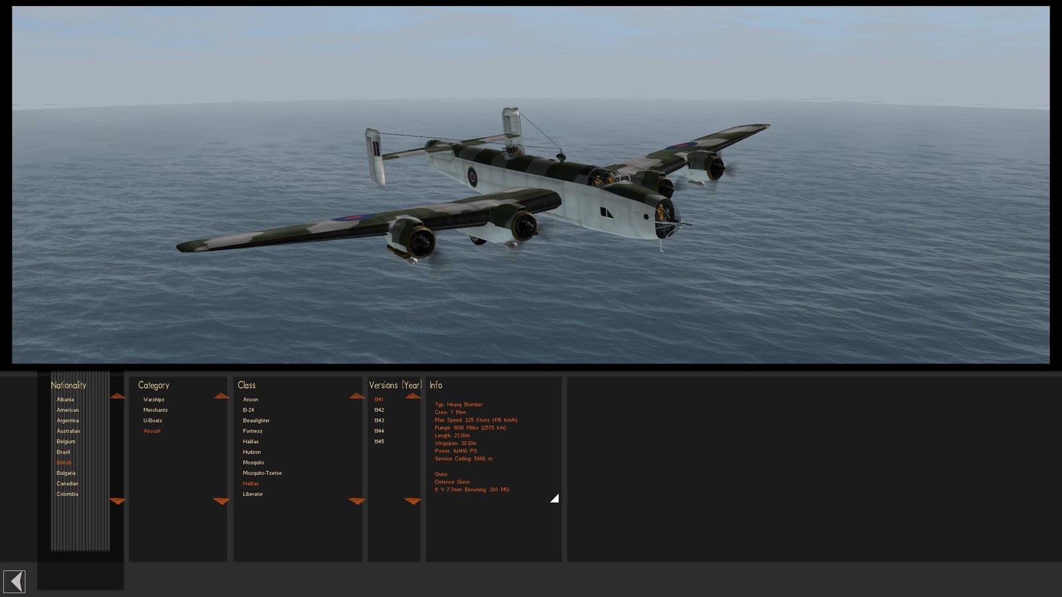Choose Colombia in the Nationality list
The image size is (1062, 597).
[x=67, y=494]
